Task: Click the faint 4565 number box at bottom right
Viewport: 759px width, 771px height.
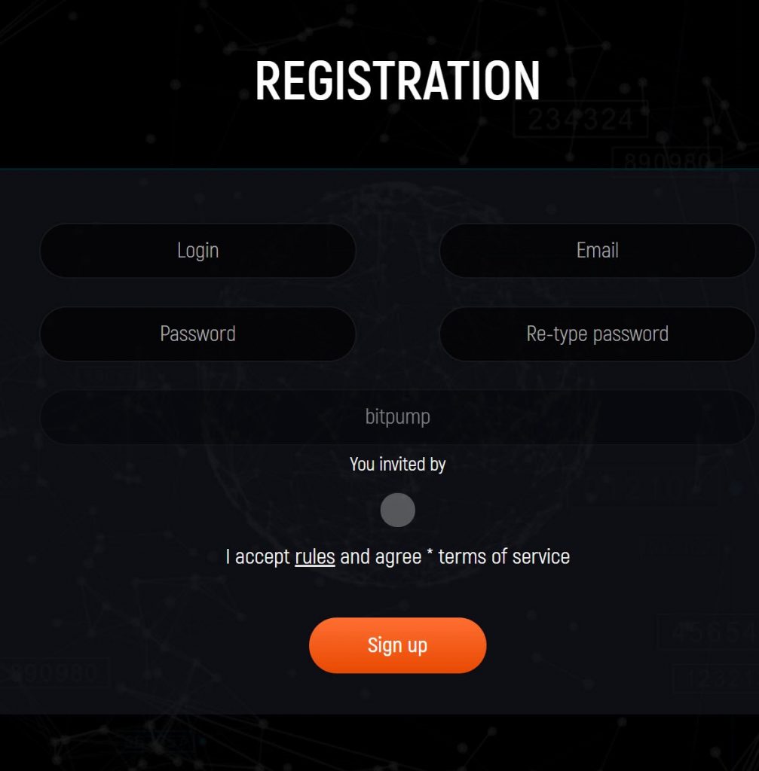Action: tap(709, 631)
